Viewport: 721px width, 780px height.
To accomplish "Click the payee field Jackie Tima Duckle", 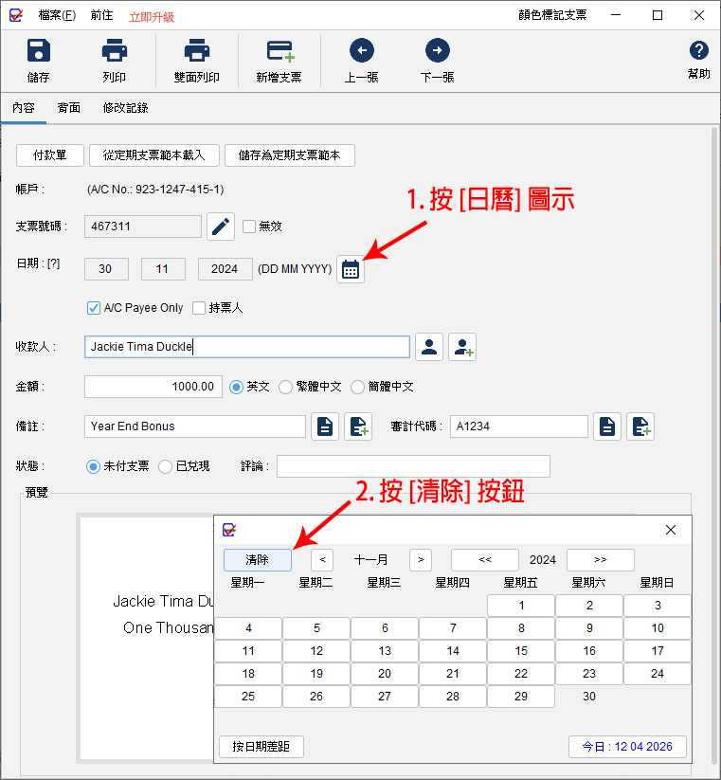I will (x=247, y=347).
